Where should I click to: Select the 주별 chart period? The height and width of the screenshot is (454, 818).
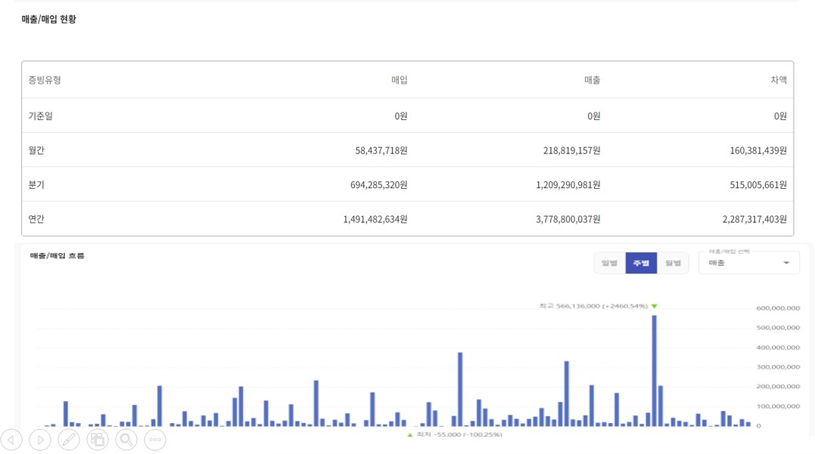click(x=641, y=263)
